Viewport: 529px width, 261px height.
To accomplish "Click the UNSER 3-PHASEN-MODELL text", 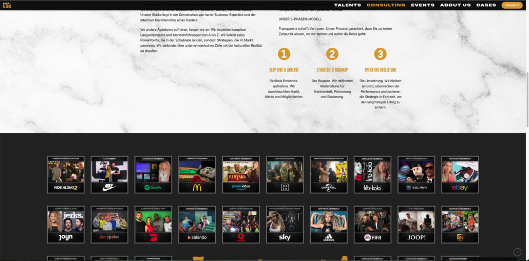I will pos(300,19).
